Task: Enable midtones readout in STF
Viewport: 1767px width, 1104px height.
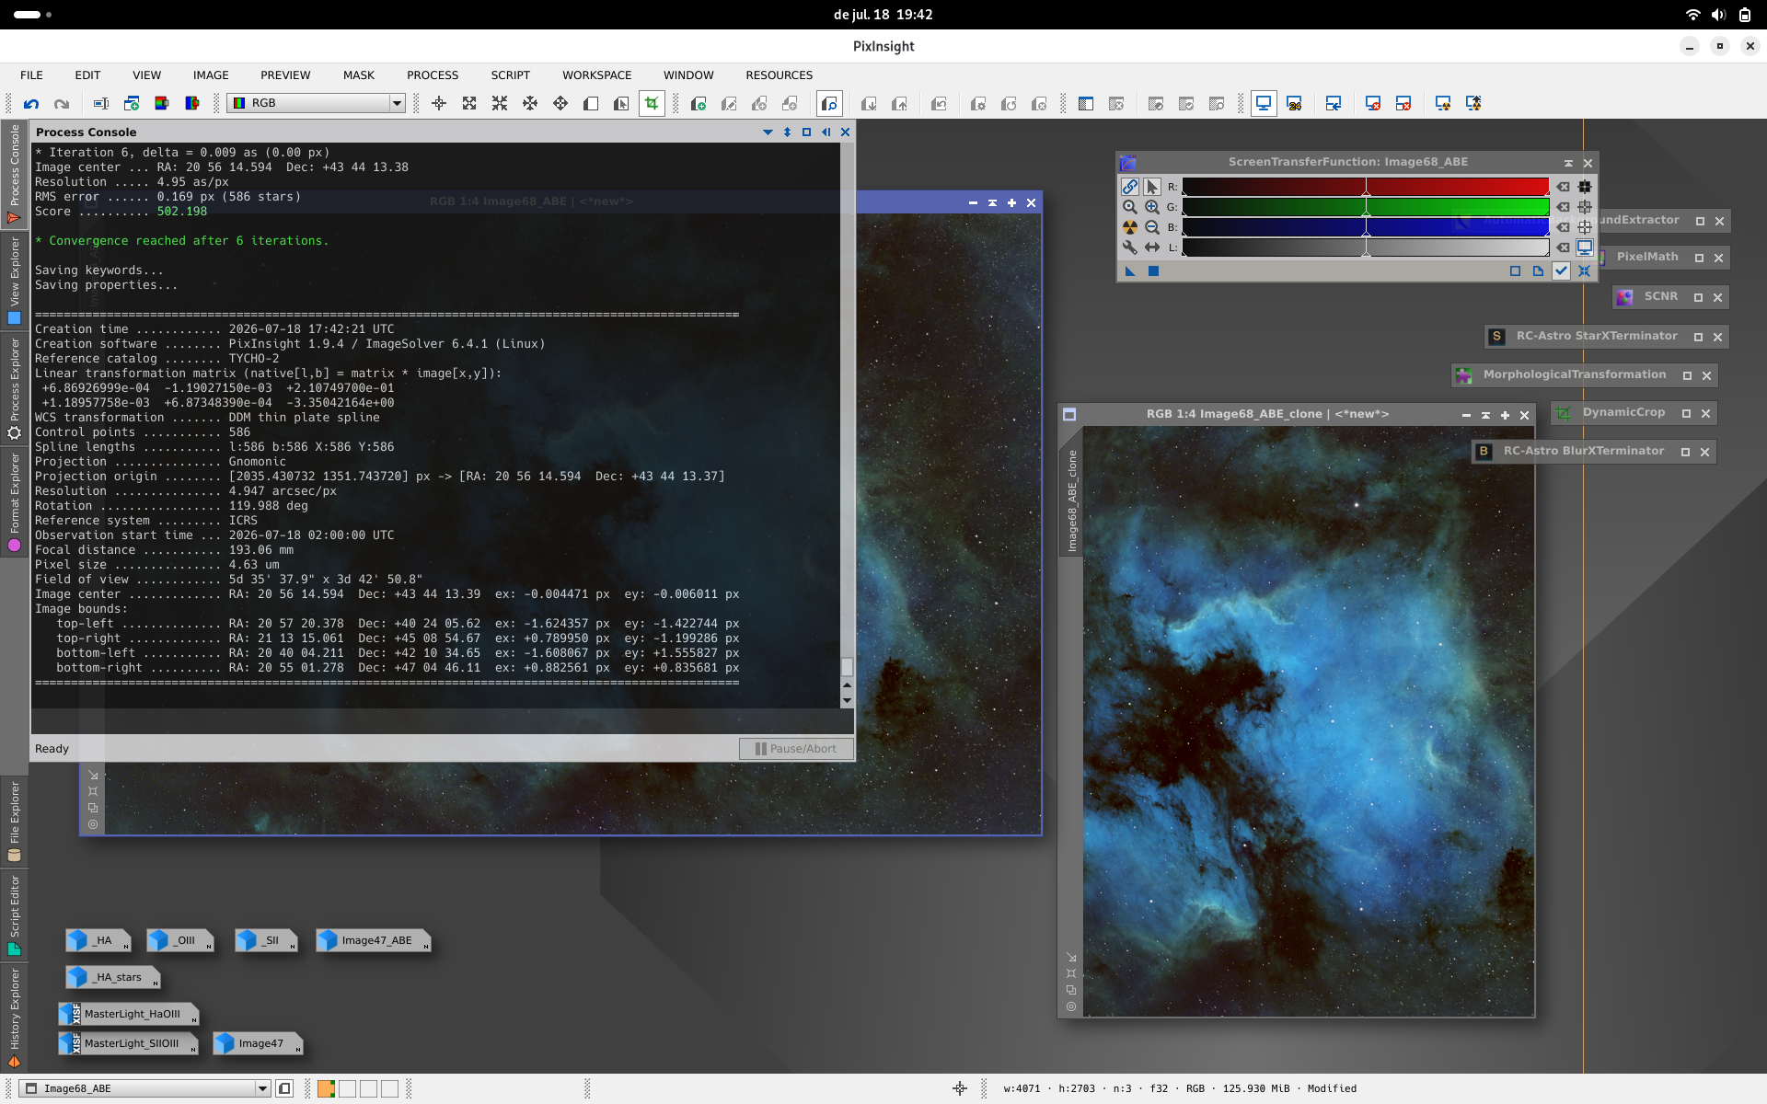Action: point(1585,207)
